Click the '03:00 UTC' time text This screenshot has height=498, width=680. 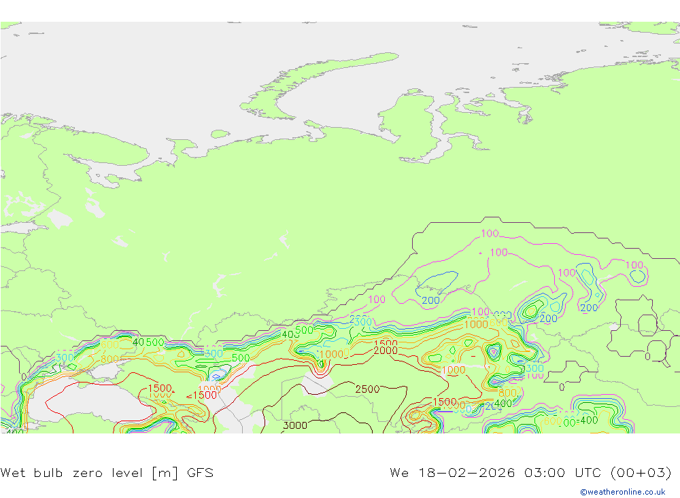point(563,472)
